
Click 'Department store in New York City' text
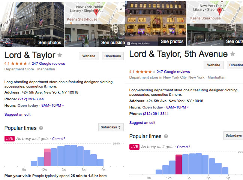click(167, 77)
